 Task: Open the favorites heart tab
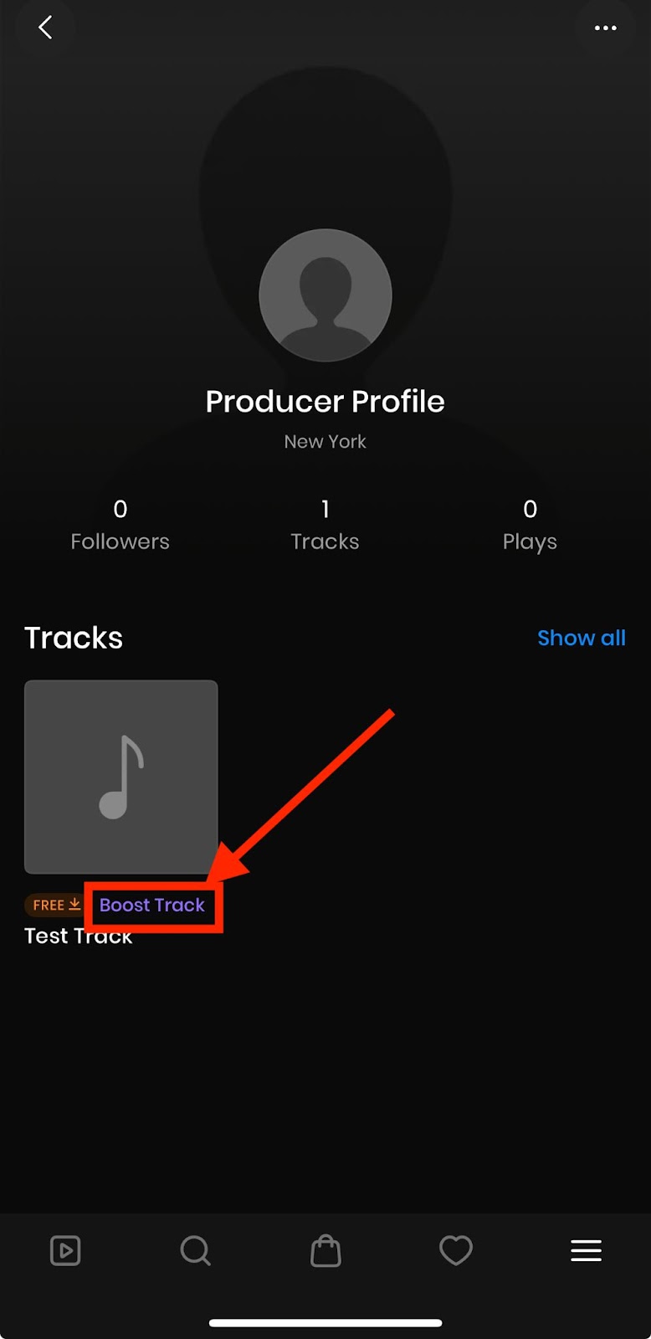point(456,1251)
